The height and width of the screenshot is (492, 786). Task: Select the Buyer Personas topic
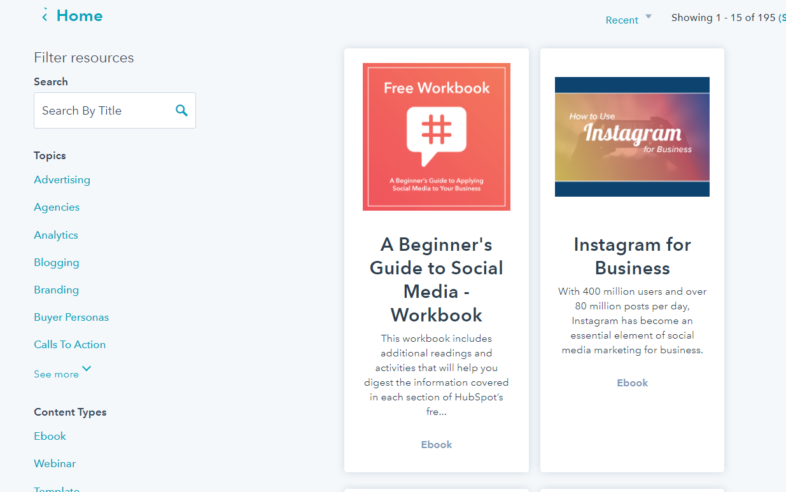click(71, 317)
